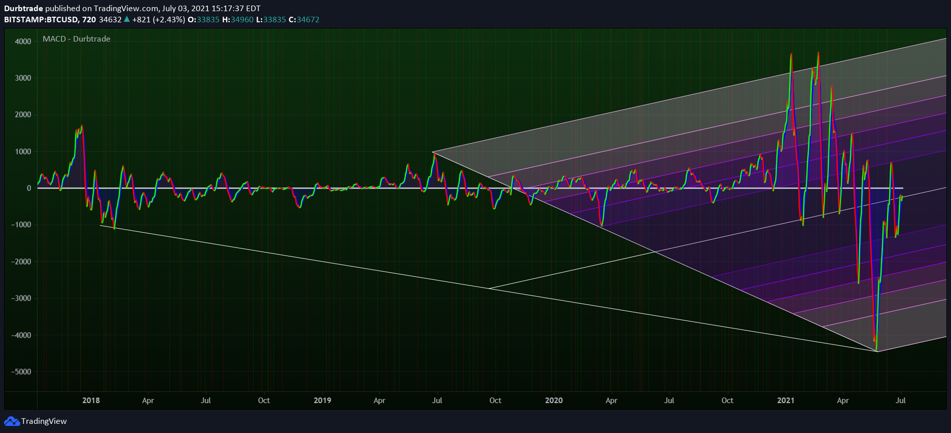
Task: Click the 3000 level on price axis
Action: point(23,78)
